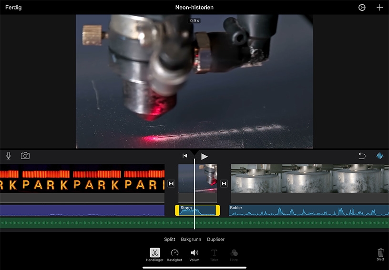This screenshot has width=389, height=270.
Task: Click the video preview viewer
Action: (x=194, y=81)
